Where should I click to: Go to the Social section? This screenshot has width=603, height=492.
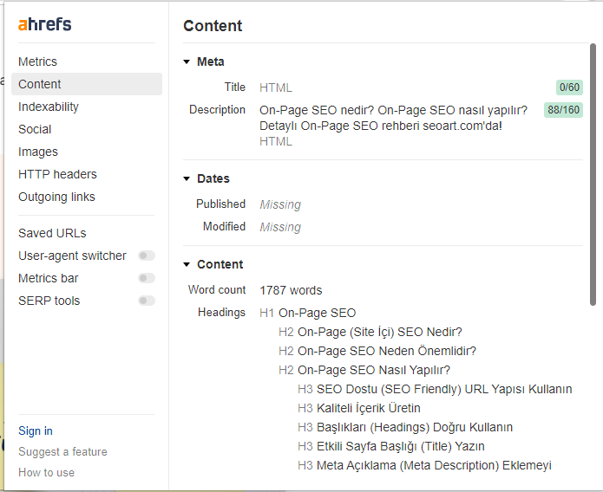coord(35,129)
